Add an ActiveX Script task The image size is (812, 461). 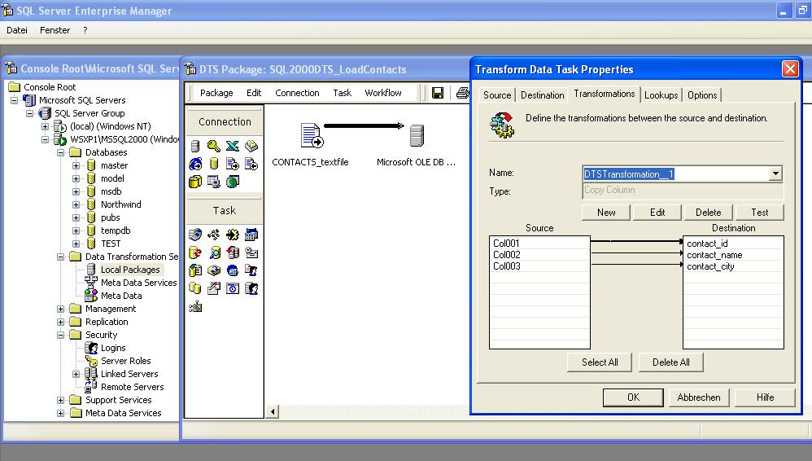[214, 235]
